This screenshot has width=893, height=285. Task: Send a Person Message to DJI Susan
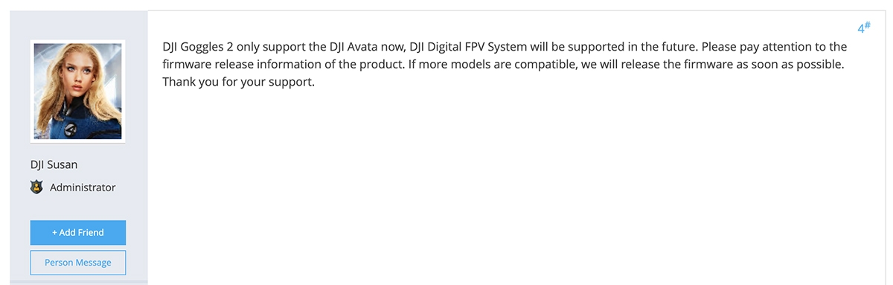click(78, 263)
